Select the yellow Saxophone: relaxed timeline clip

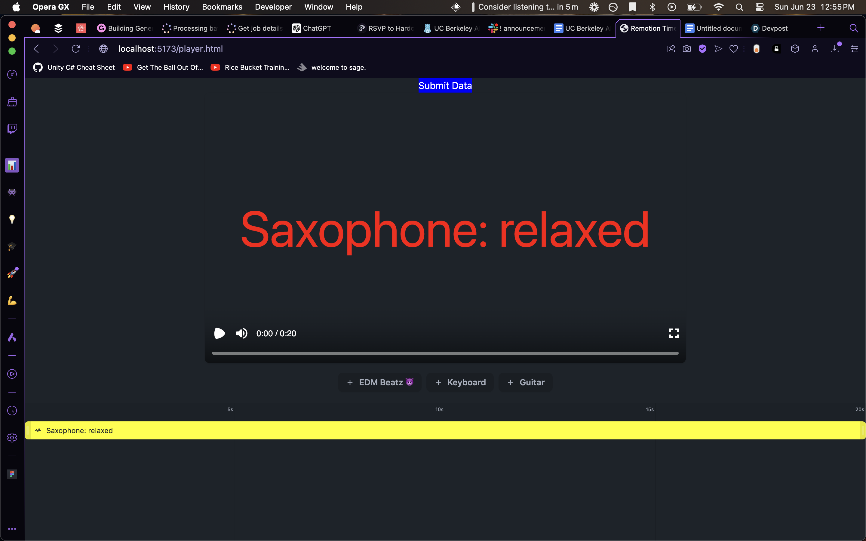click(445, 430)
